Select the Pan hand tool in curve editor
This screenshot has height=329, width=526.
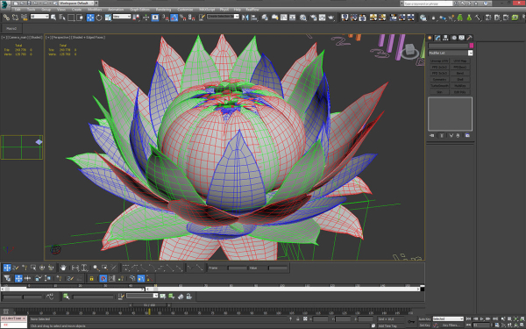coord(63,268)
